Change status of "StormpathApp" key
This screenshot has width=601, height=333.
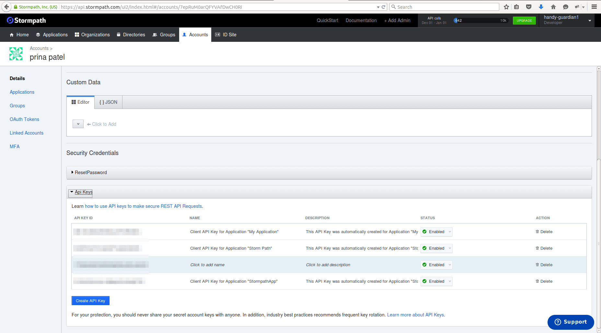coord(436,281)
